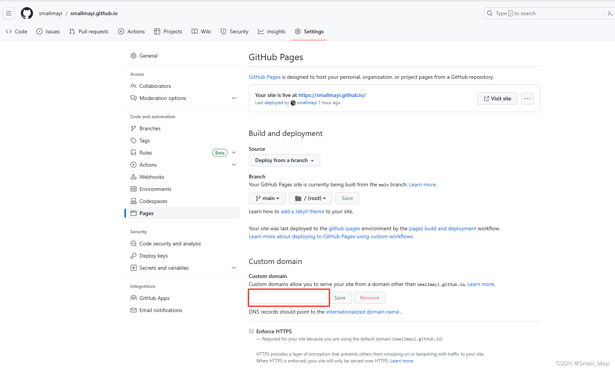The image size is (615, 370).
Task: Click the Code security shield-search icon
Action: click(x=134, y=244)
